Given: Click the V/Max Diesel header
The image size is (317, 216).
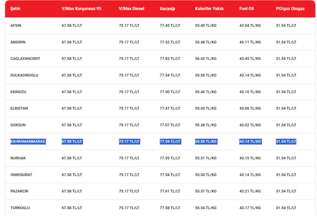Looking at the screenshot, I should (132, 9).
